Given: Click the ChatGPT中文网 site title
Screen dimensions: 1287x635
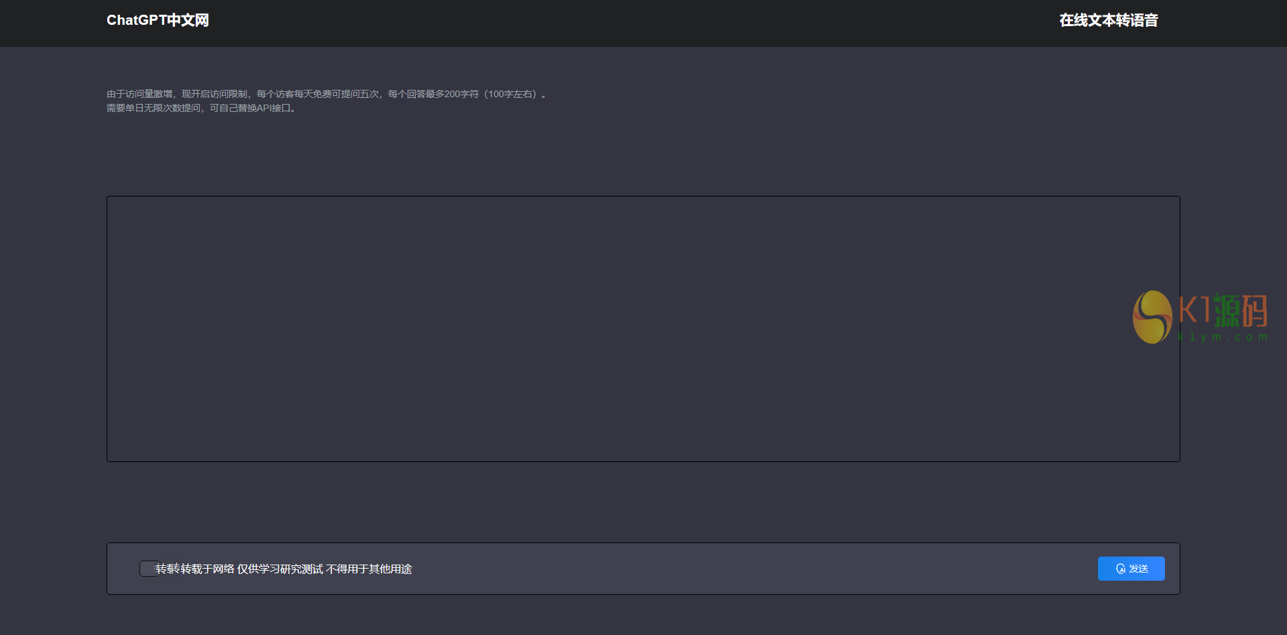Looking at the screenshot, I should pyautogui.click(x=158, y=20).
